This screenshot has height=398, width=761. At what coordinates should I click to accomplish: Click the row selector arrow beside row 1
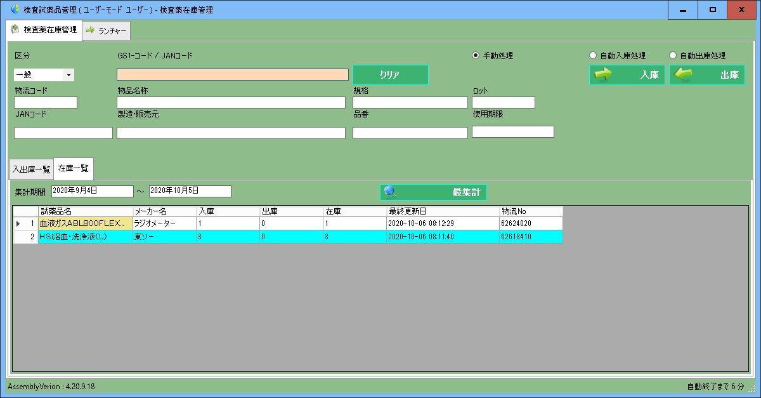coord(18,223)
